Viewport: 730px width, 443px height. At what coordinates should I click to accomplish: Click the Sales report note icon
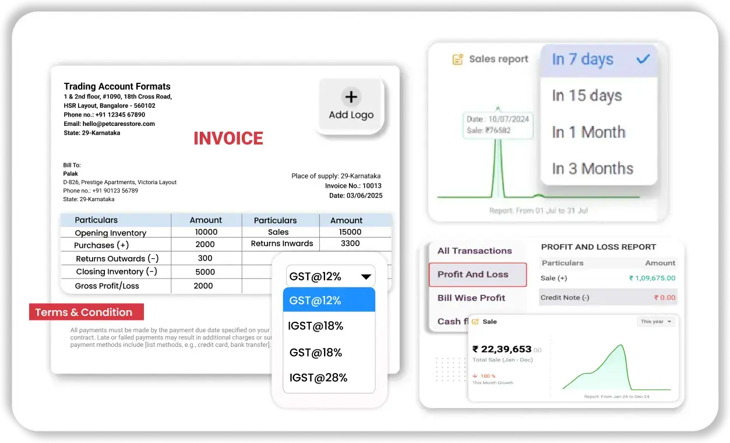tap(458, 59)
